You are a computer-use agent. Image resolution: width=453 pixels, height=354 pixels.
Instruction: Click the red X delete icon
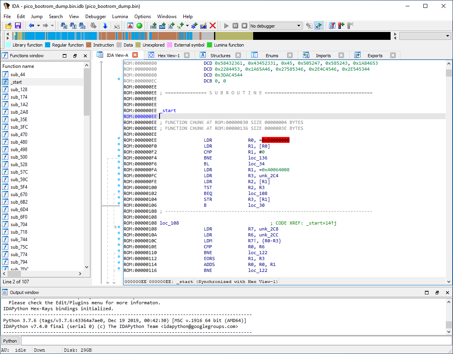[x=213, y=26]
